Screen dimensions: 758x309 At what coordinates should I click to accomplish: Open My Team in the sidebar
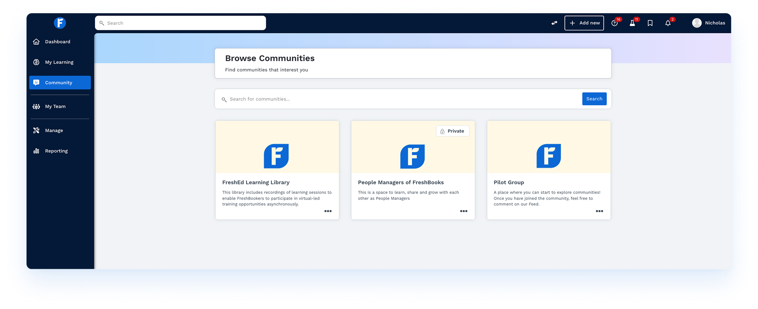point(55,107)
